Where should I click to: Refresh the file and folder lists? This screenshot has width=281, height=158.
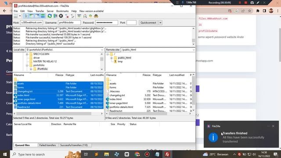[50, 16]
